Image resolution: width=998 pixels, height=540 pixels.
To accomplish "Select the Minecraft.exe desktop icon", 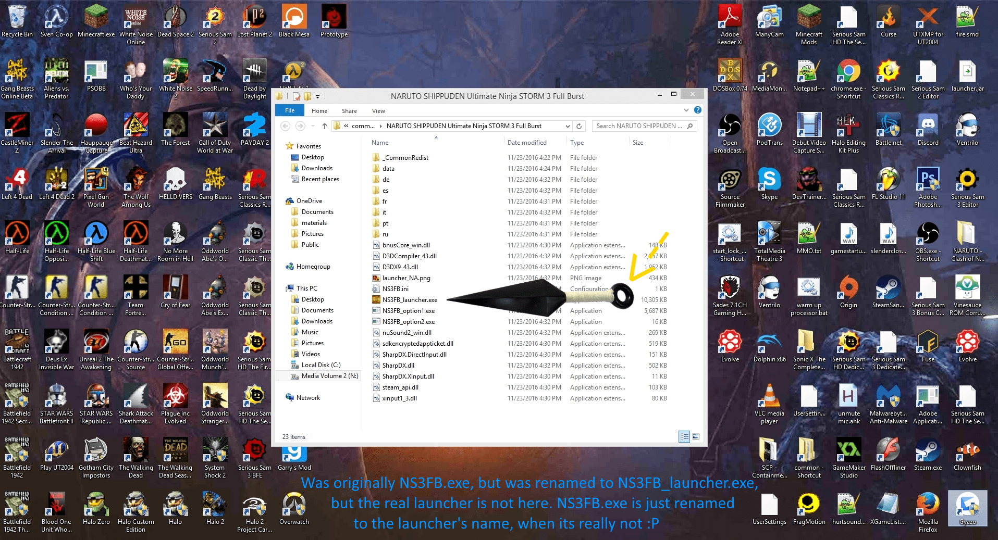I will (96, 21).
